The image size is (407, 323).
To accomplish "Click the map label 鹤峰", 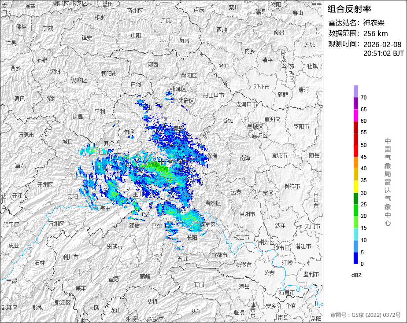I will (x=145, y=276).
